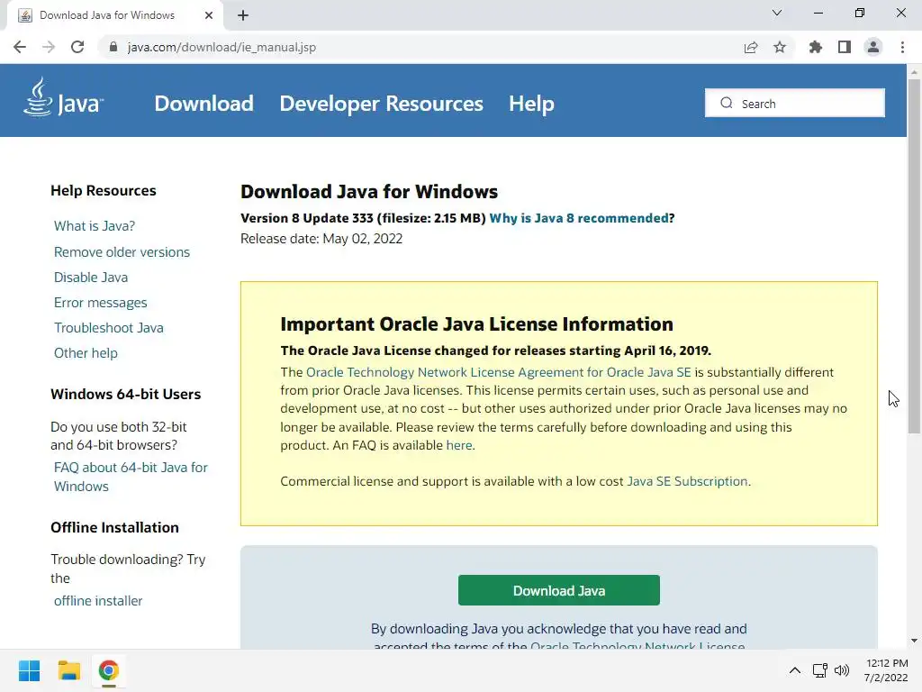Click the Search input field

(x=794, y=103)
